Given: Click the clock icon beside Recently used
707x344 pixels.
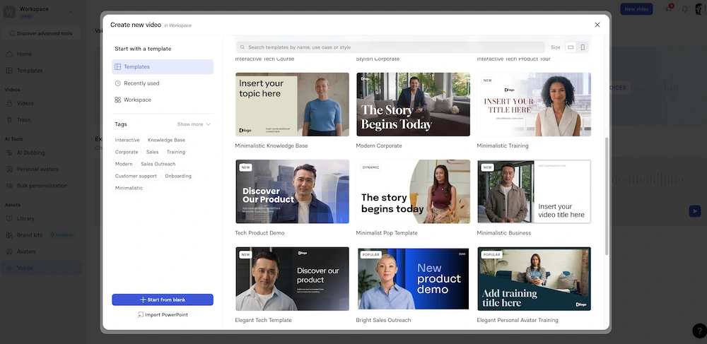Looking at the screenshot, I should (x=117, y=83).
